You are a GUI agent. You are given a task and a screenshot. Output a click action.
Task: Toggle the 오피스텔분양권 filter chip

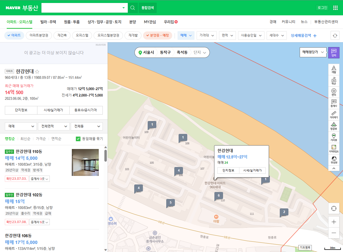tap(108, 35)
